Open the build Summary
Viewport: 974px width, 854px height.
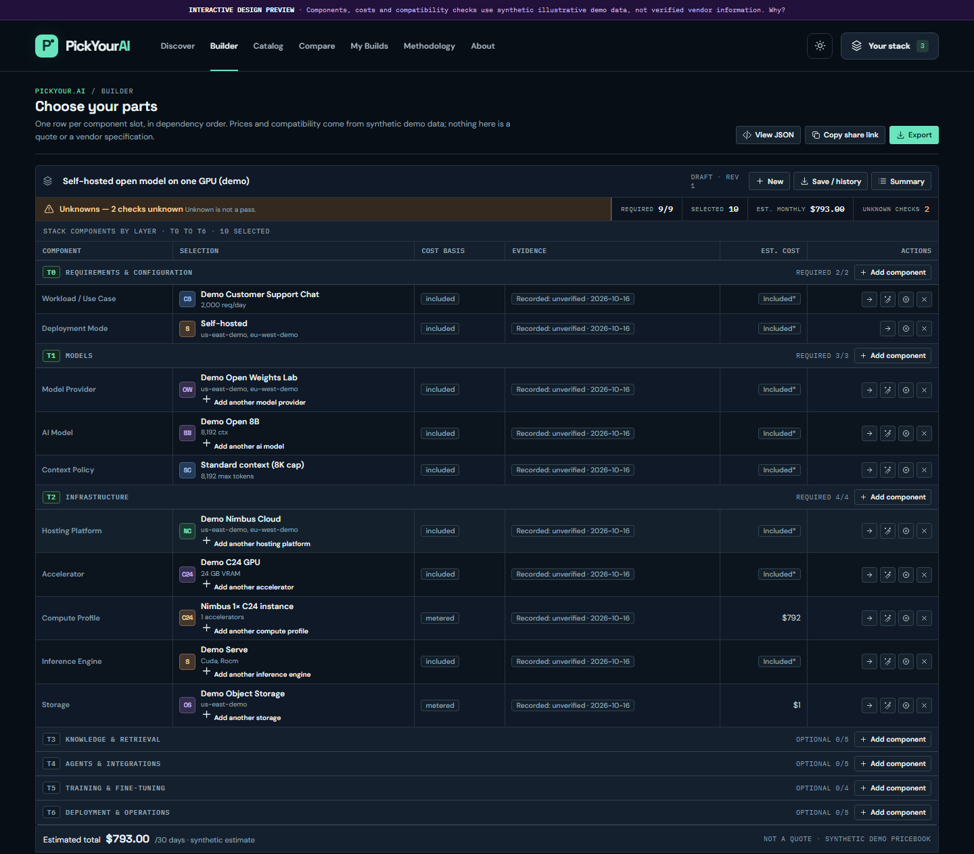click(901, 181)
